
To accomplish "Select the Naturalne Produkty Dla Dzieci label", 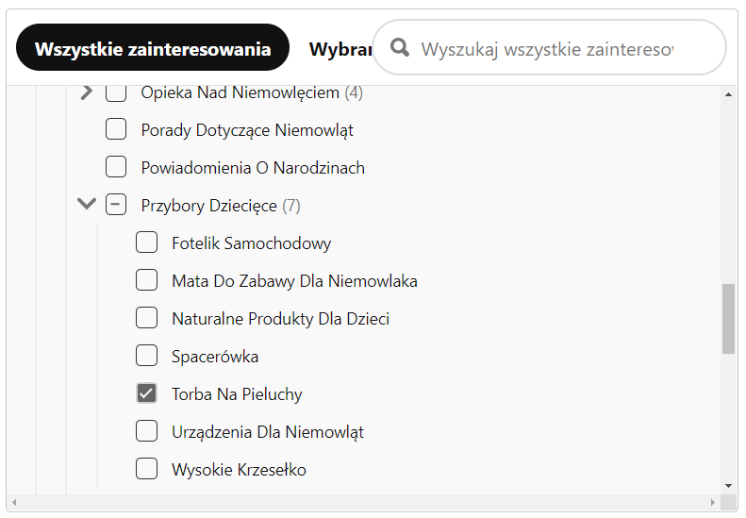I will point(281,319).
